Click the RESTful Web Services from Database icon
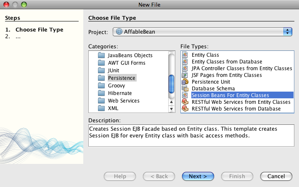Viewport: 299px width, 187px height. click(x=185, y=109)
